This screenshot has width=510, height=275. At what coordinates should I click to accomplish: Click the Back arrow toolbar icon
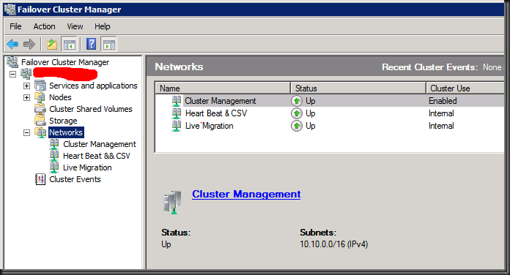pyautogui.click(x=12, y=44)
